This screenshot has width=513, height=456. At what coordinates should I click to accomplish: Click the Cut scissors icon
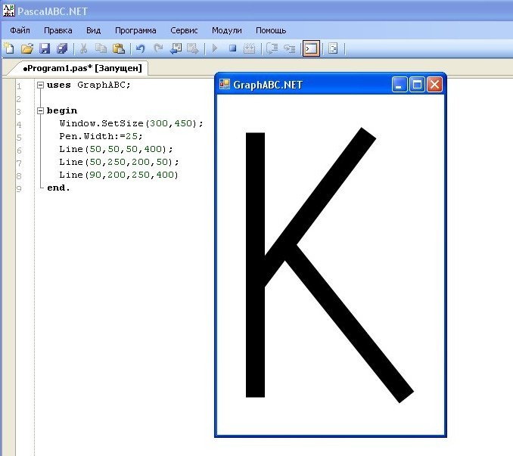click(x=84, y=49)
